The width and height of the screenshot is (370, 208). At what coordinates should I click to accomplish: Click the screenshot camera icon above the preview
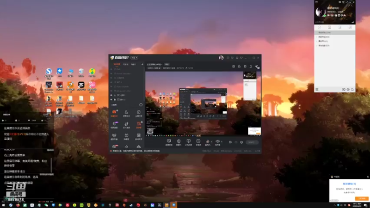click(x=234, y=67)
